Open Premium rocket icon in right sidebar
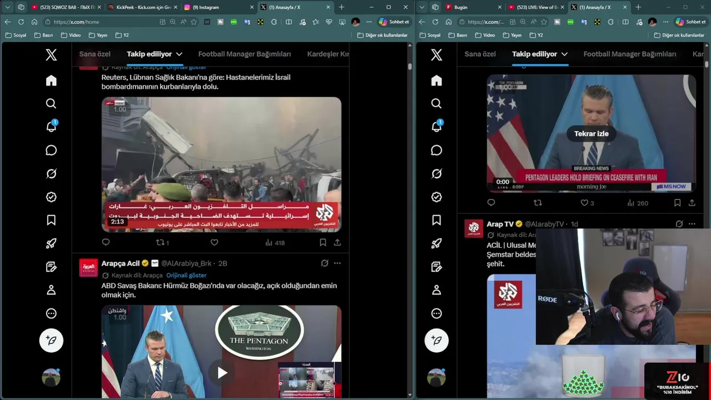Screen dimensions: 711x400 point(437,243)
